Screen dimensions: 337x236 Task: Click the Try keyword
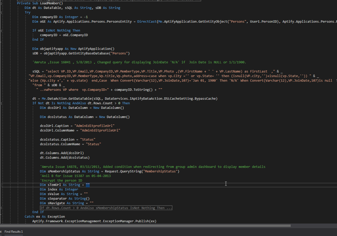pos(27,12)
